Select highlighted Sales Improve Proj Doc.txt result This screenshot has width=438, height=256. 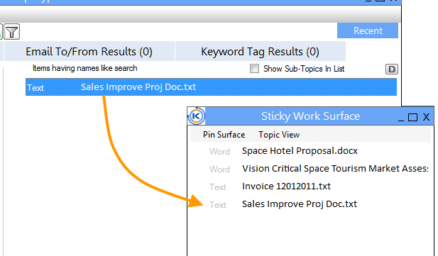pyautogui.click(x=211, y=87)
